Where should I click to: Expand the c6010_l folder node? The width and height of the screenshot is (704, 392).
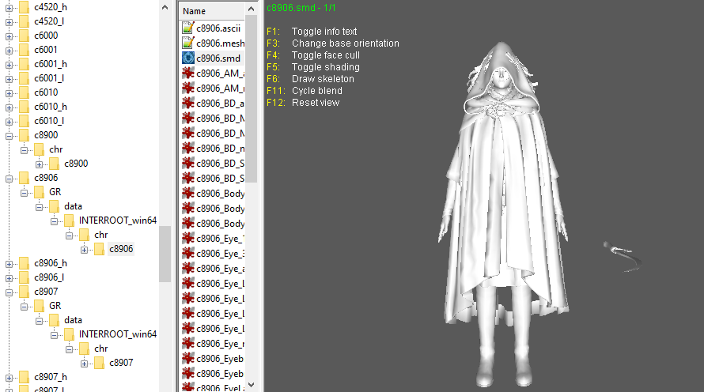(9, 122)
